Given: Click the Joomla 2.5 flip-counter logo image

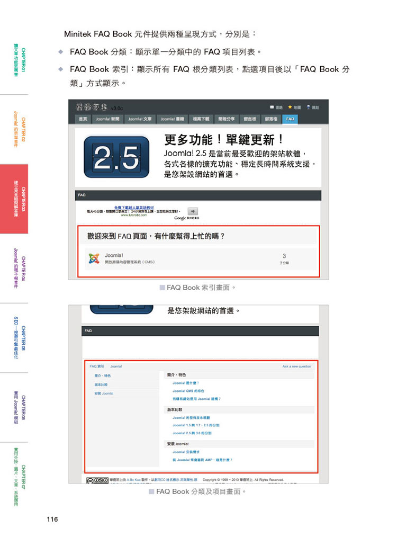Looking at the screenshot, I should [x=116, y=157].
